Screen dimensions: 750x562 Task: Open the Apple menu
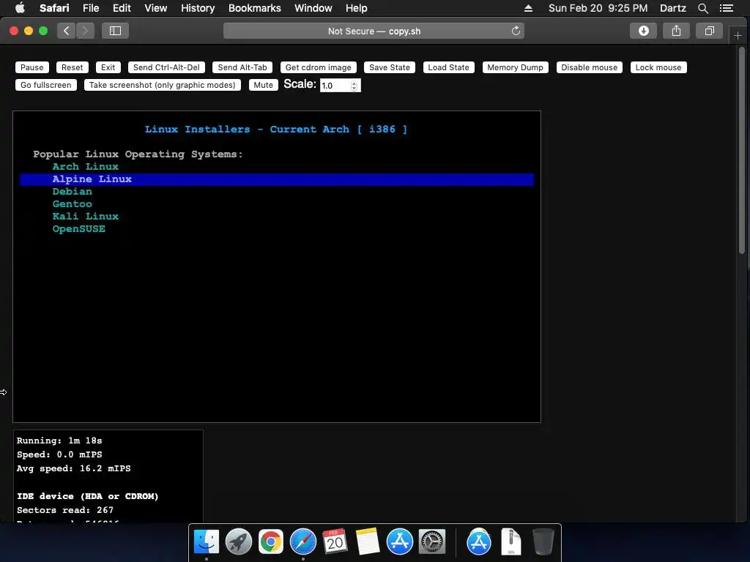coord(20,7)
